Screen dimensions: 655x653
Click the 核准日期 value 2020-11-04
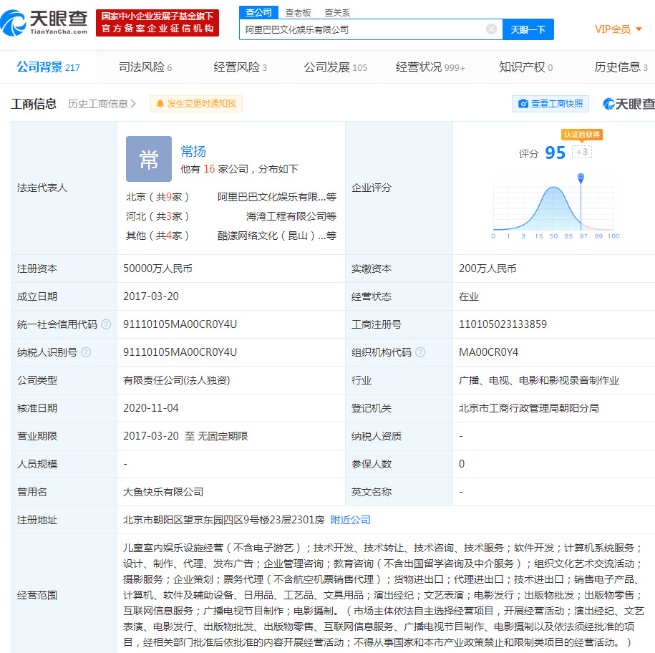click(151, 407)
